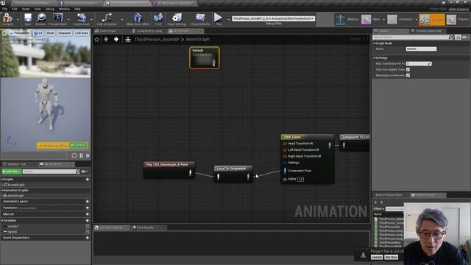471x265 pixels.
Task: Open the Debug menu
Action: (x=50, y=9)
